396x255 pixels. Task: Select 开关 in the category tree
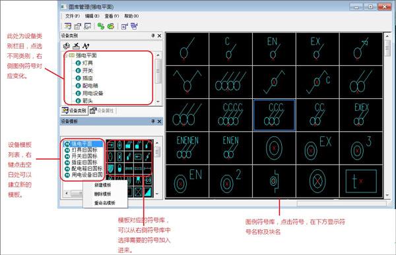88,71
